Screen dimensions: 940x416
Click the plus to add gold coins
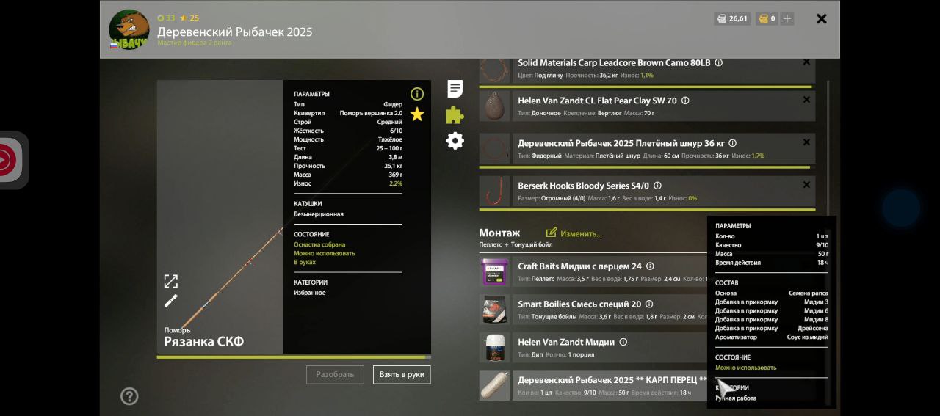(787, 19)
